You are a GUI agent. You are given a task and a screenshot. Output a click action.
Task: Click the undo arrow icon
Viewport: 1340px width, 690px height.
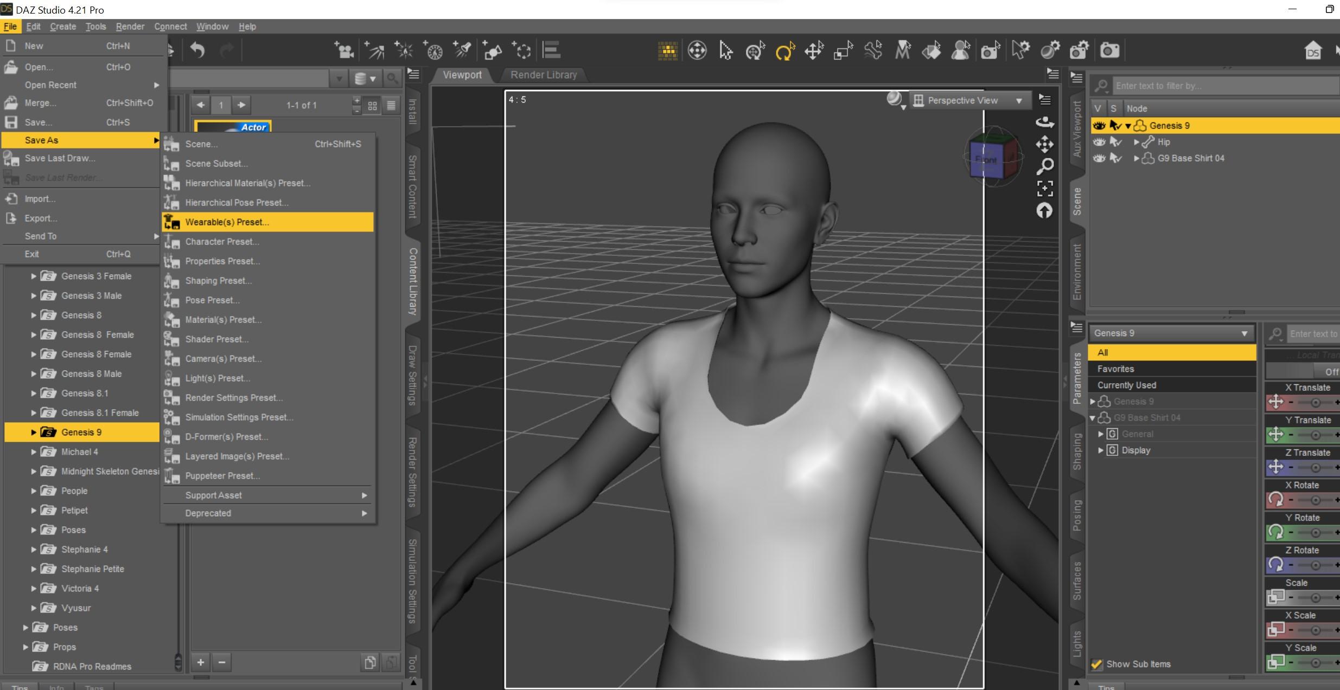tap(197, 51)
